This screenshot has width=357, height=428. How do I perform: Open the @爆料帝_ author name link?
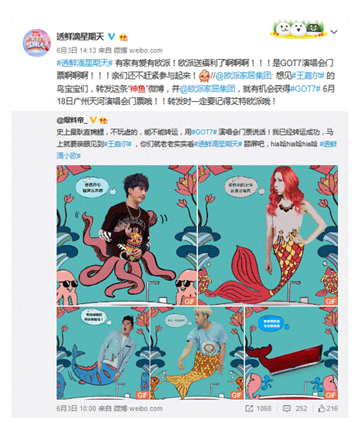[x=72, y=120]
